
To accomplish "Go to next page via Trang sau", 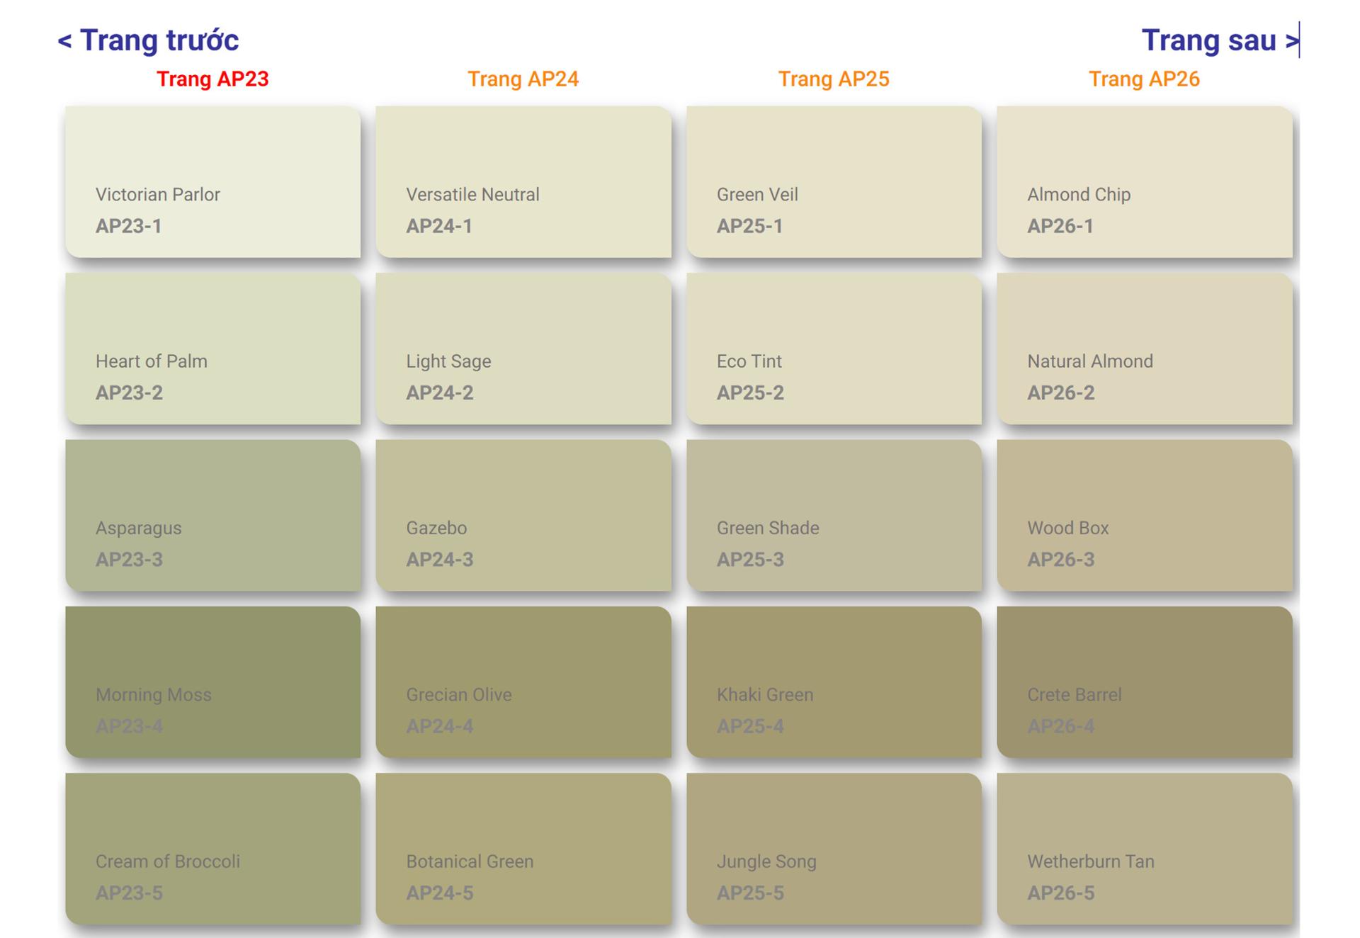I will coord(1219,40).
